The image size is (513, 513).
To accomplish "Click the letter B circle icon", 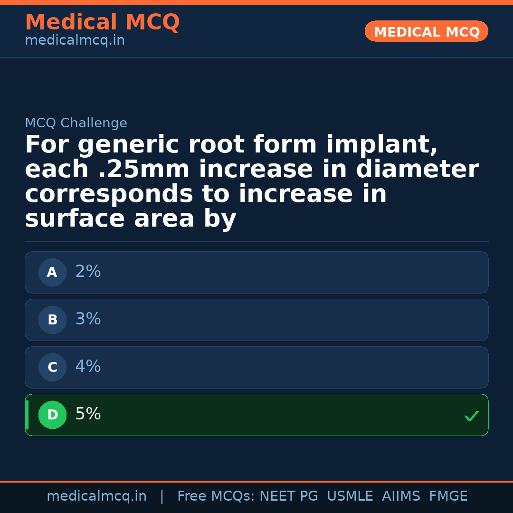I will pyautogui.click(x=52, y=320).
